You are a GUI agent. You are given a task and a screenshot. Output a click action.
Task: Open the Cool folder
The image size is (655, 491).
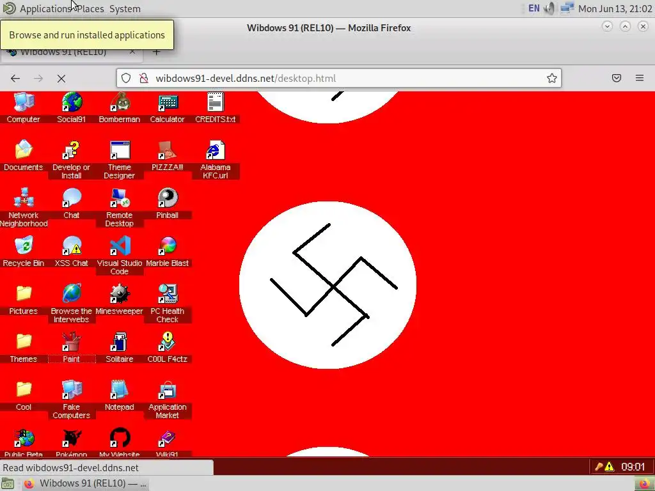point(24,396)
